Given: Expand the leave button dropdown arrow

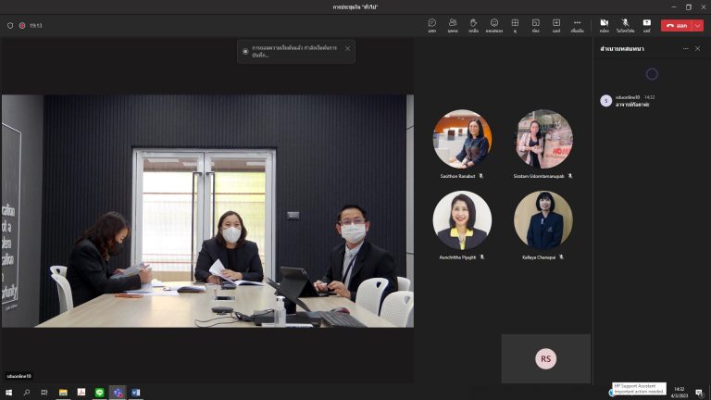Looking at the screenshot, I should [698, 25].
